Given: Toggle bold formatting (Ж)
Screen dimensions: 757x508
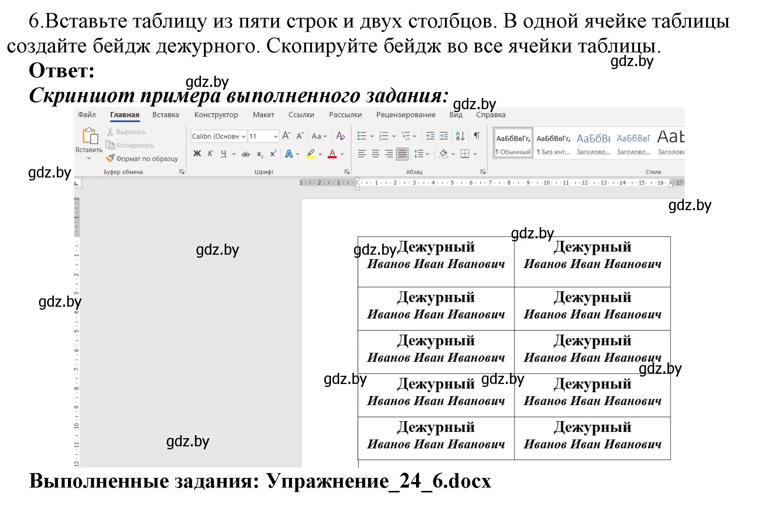Looking at the screenshot, I should pyautogui.click(x=197, y=154).
